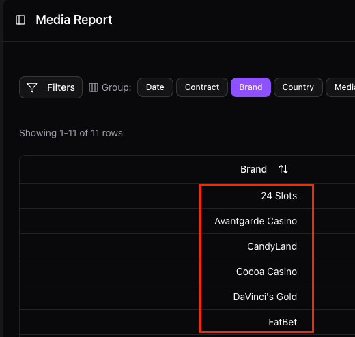Sort table by Brand arrows icon

pyautogui.click(x=283, y=169)
